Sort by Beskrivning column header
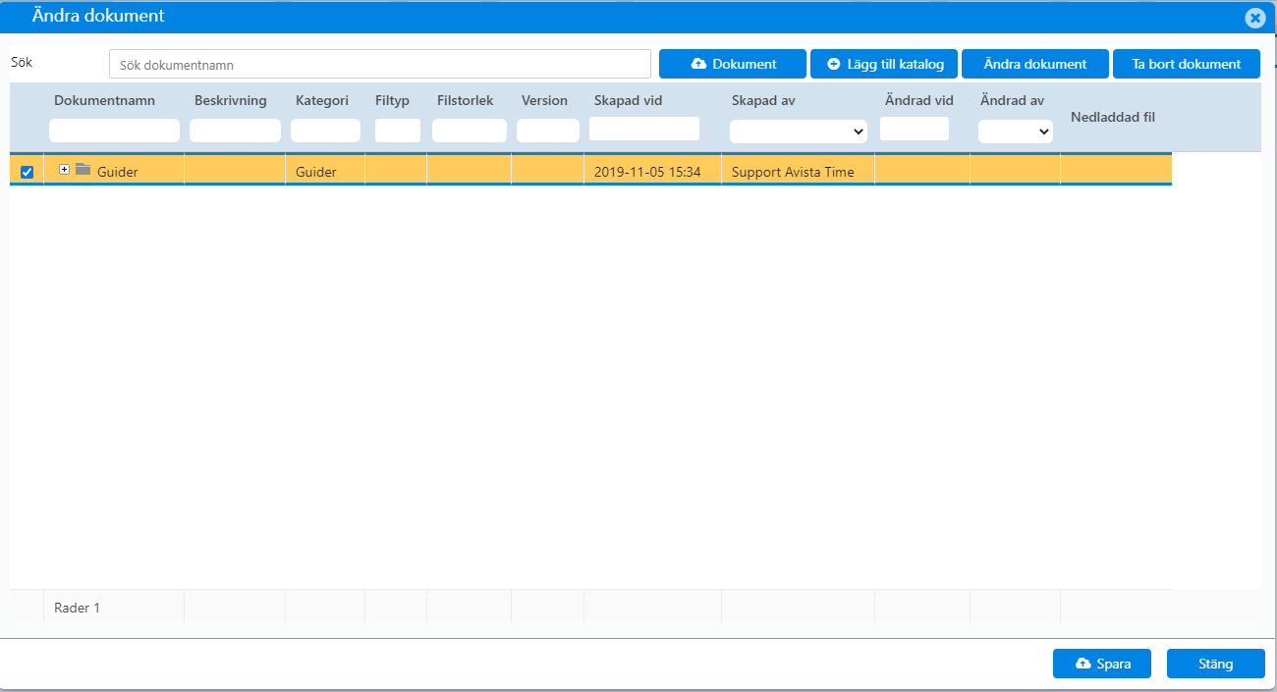 tap(231, 100)
